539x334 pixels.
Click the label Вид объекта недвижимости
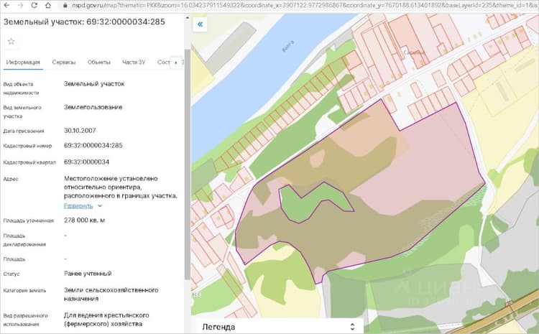click(x=21, y=88)
